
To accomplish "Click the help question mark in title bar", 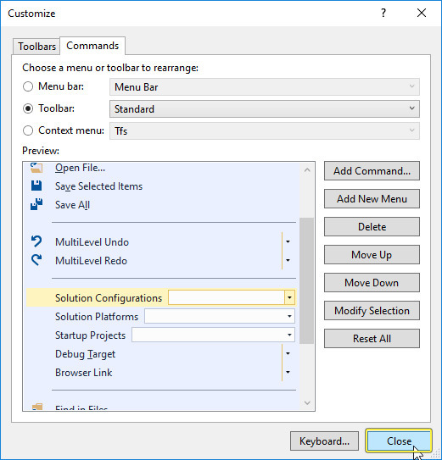I will [x=383, y=13].
